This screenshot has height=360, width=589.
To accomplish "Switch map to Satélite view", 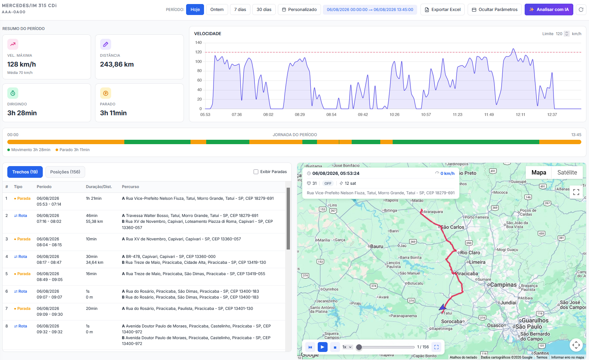I will (x=567, y=172).
